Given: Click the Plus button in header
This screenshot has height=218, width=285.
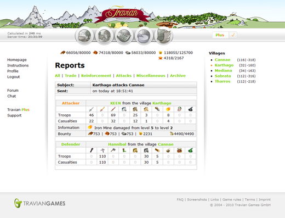Looking at the screenshot, I should [220, 35].
